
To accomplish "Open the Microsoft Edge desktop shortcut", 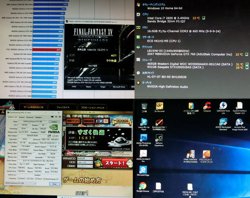I will (x=143, y=171).
